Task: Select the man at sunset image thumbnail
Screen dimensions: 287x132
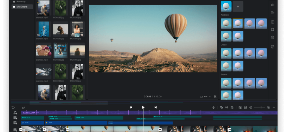Action: click(78, 50)
